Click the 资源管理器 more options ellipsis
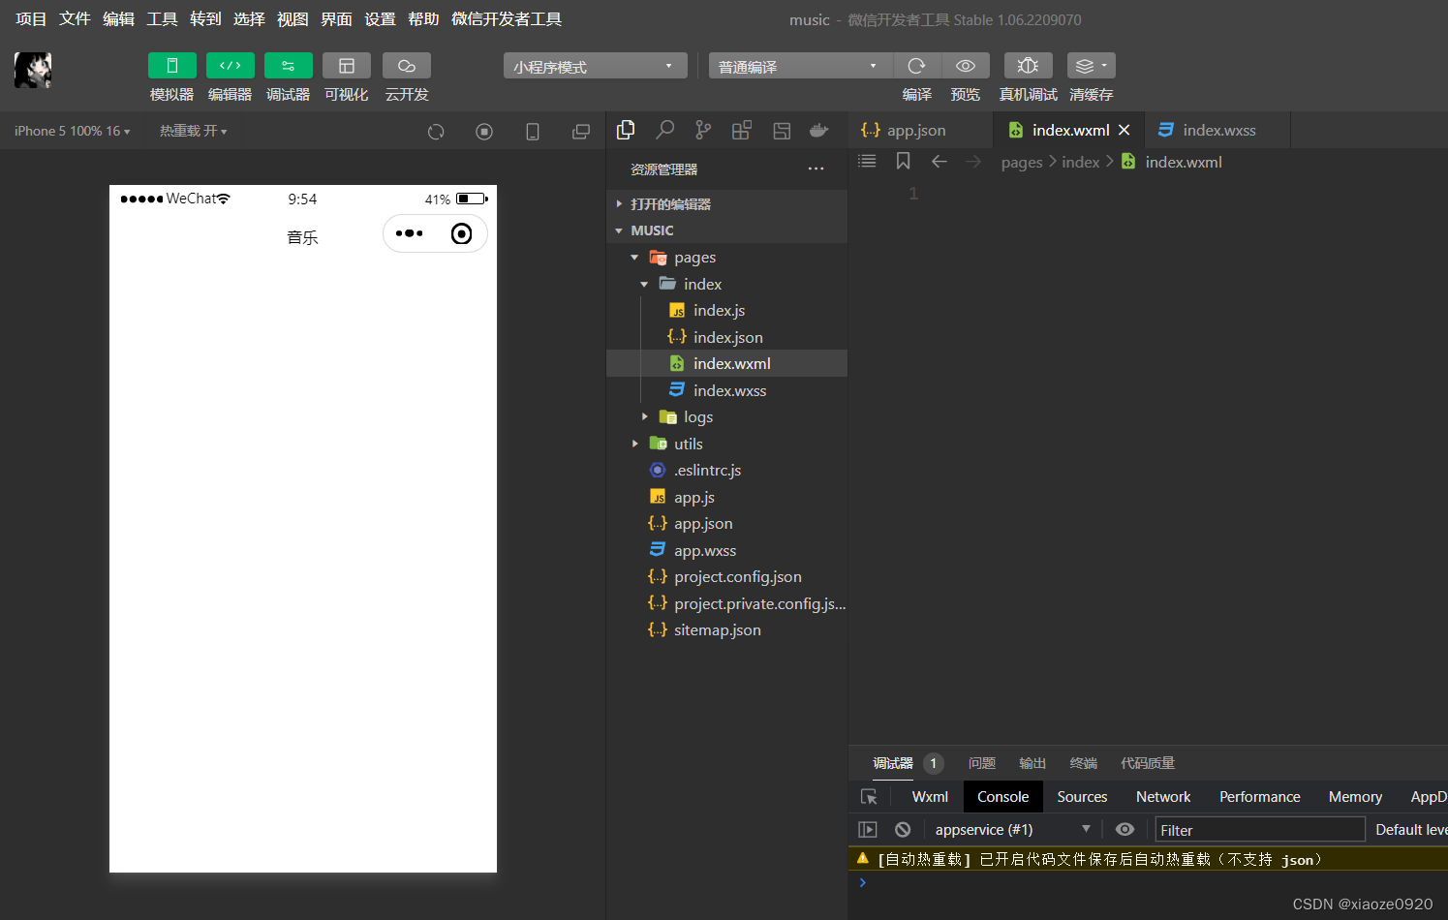The image size is (1448, 920). click(816, 169)
